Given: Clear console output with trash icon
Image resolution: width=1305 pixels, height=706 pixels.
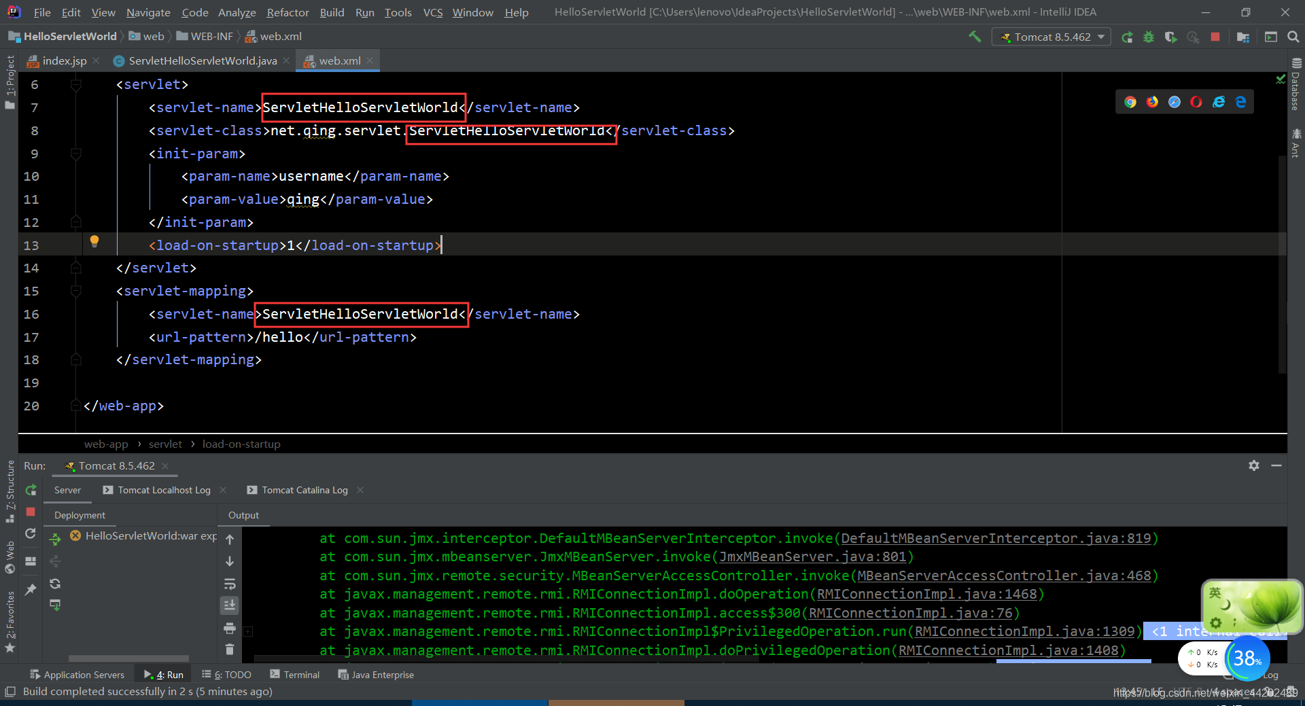Looking at the screenshot, I should [230, 650].
